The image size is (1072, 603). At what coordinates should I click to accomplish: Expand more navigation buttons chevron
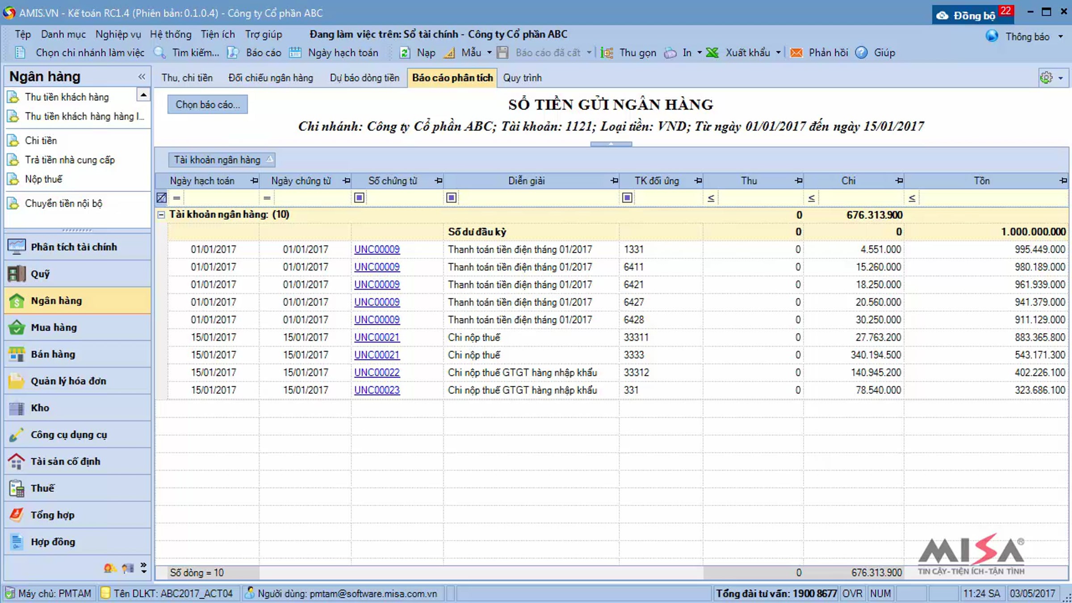click(x=143, y=568)
